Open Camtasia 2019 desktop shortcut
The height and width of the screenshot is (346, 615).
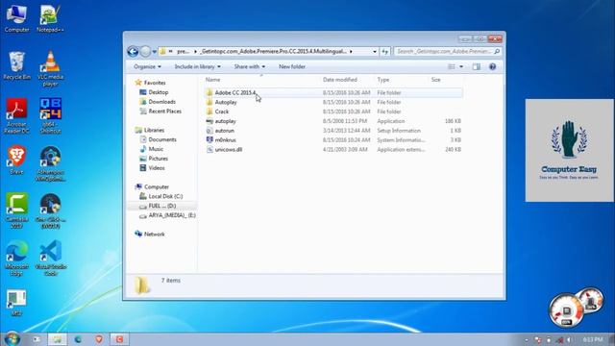[x=16, y=211]
